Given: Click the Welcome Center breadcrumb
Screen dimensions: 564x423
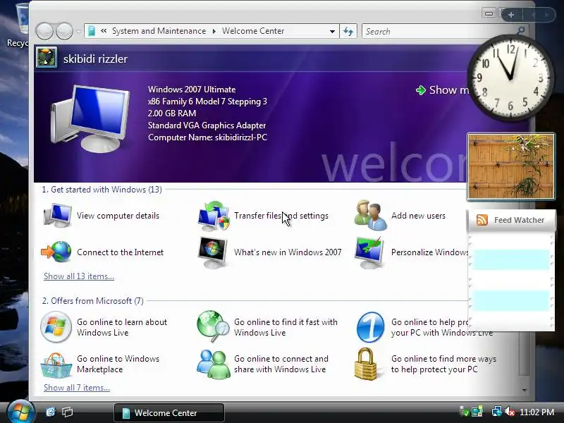Looking at the screenshot, I should click(253, 31).
